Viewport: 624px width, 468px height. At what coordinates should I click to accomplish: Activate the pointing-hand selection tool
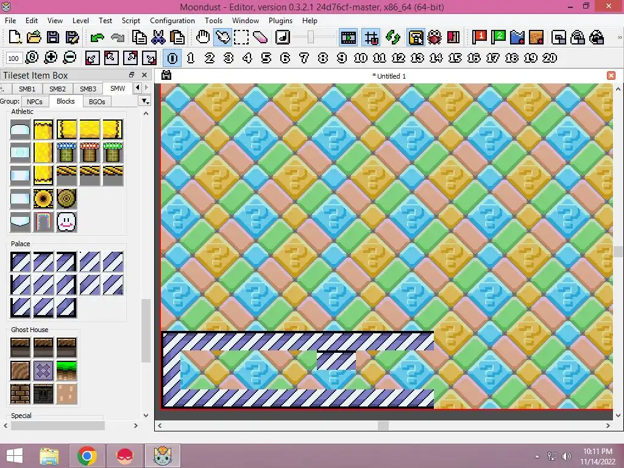222,37
